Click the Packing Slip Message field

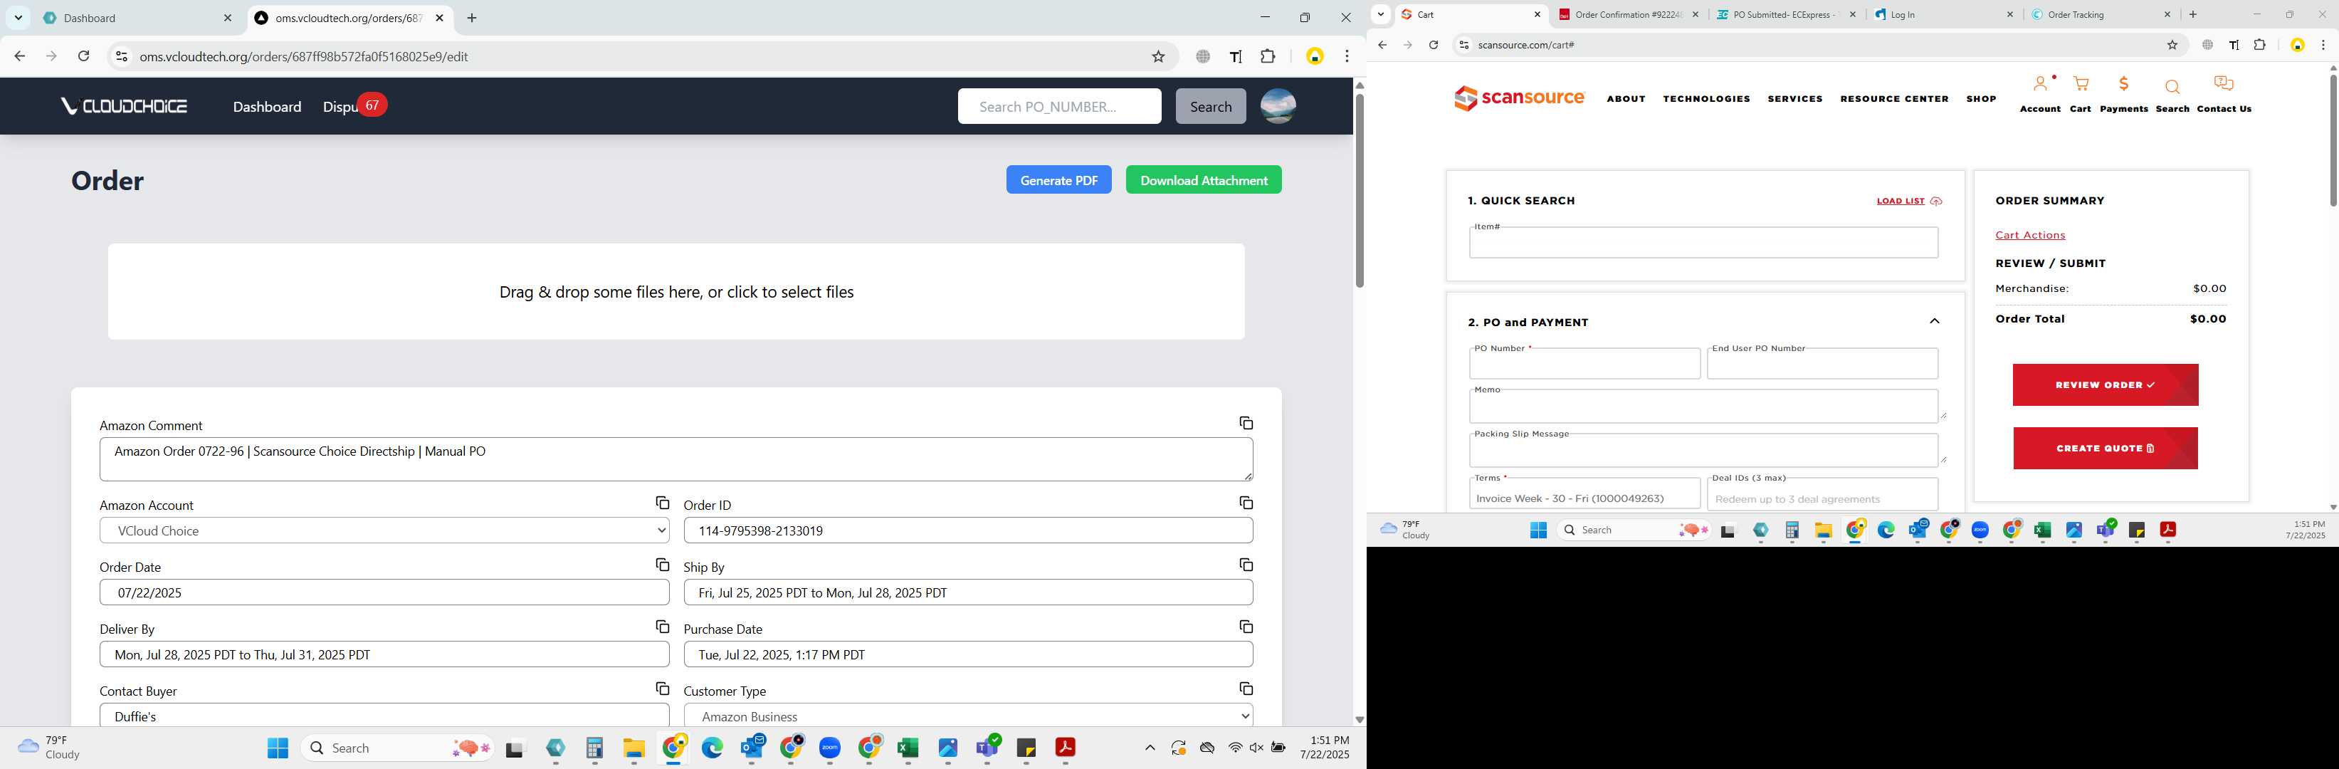(x=1703, y=450)
